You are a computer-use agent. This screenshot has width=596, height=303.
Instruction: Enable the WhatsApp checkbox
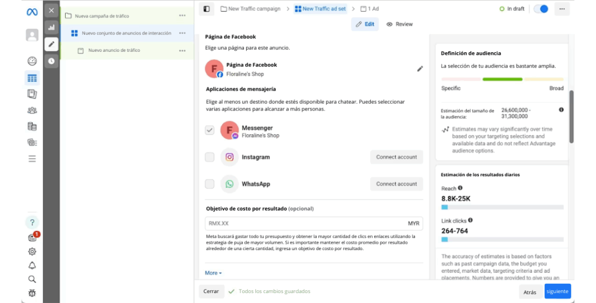(x=210, y=184)
